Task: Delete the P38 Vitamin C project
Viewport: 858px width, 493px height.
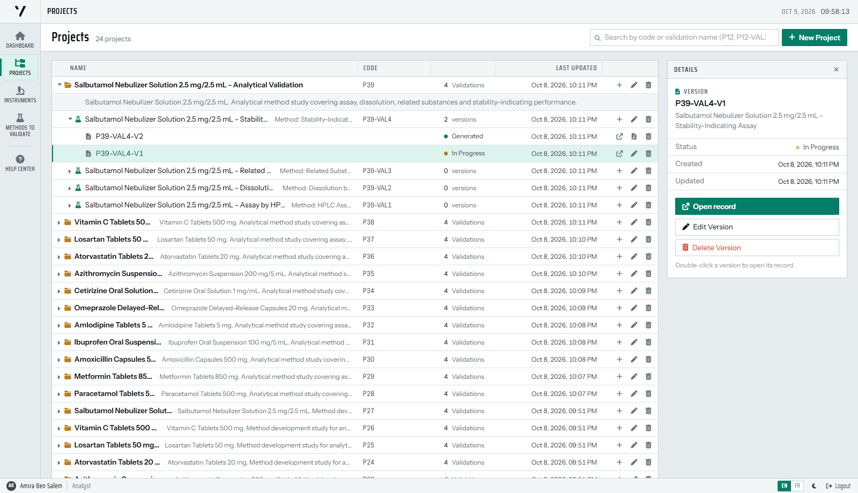Action: pos(648,222)
